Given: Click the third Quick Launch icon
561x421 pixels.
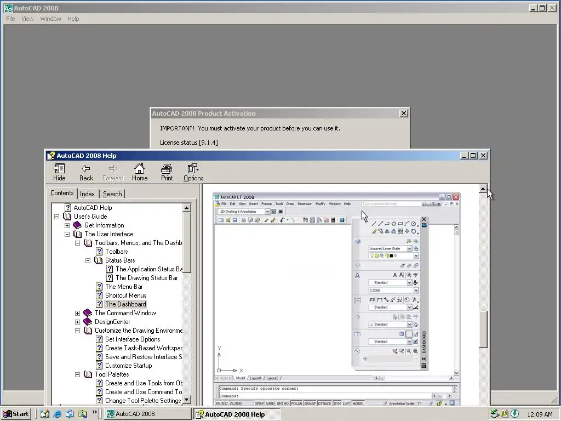Looking at the screenshot, I should tap(70, 414).
